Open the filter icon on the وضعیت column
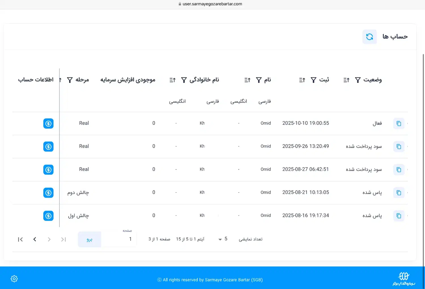The image size is (425, 289). [x=358, y=80]
